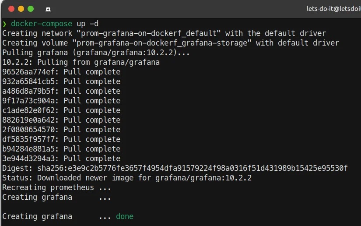Click the small terminal icon in title bar
The height and width of the screenshot is (226, 361).
(x=48, y=9)
